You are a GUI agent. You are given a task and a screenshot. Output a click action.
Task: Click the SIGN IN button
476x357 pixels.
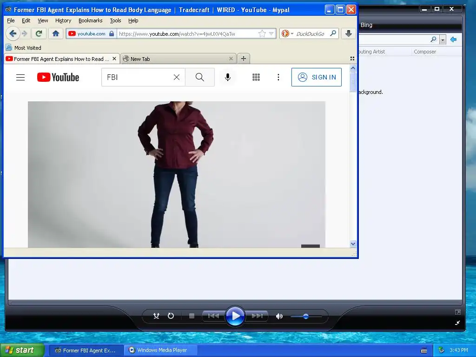[x=316, y=77]
